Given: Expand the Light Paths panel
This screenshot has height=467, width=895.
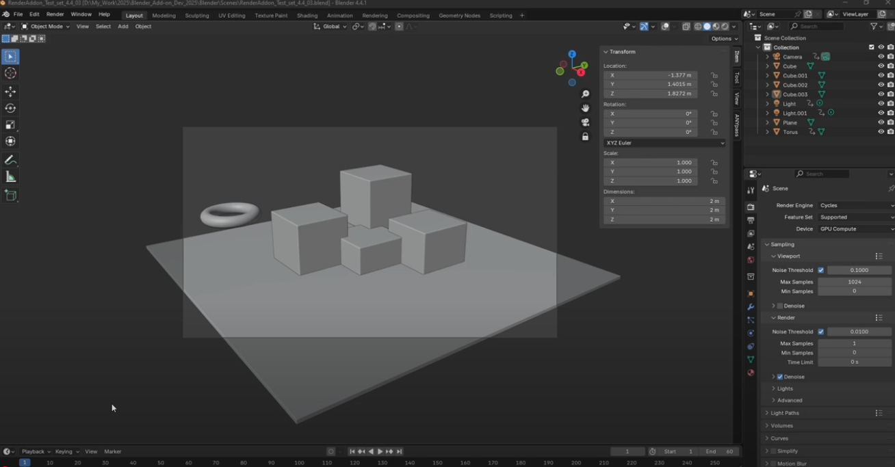Looking at the screenshot, I should click(784, 413).
